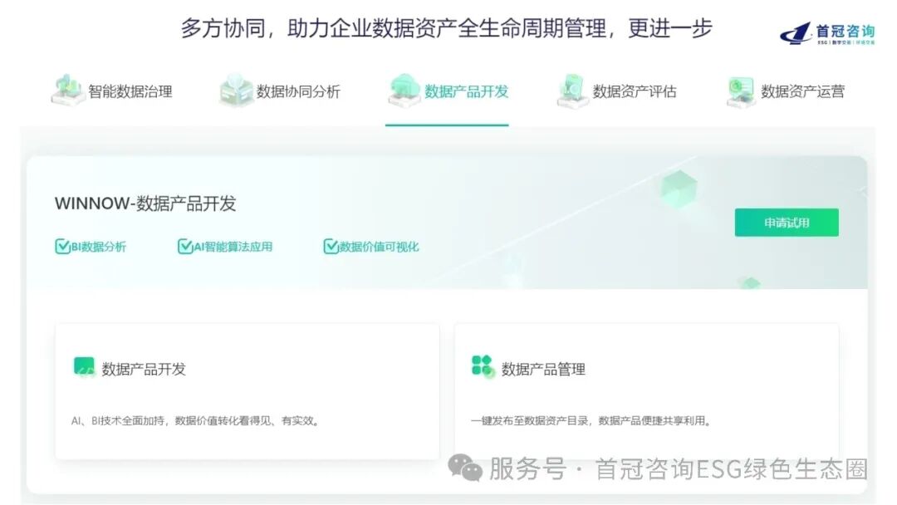Click the green 数据产品开发 card icon
This screenshot has width=897, height=505.
pyautogui.click(x=84, y=367)
